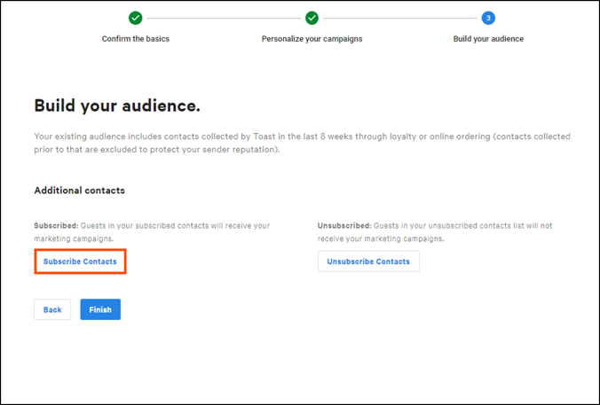Click the Unsubscribe Contacts button
Image resolution: width=600 pixels, height=405 pixels.
click(x=368, y=261)
